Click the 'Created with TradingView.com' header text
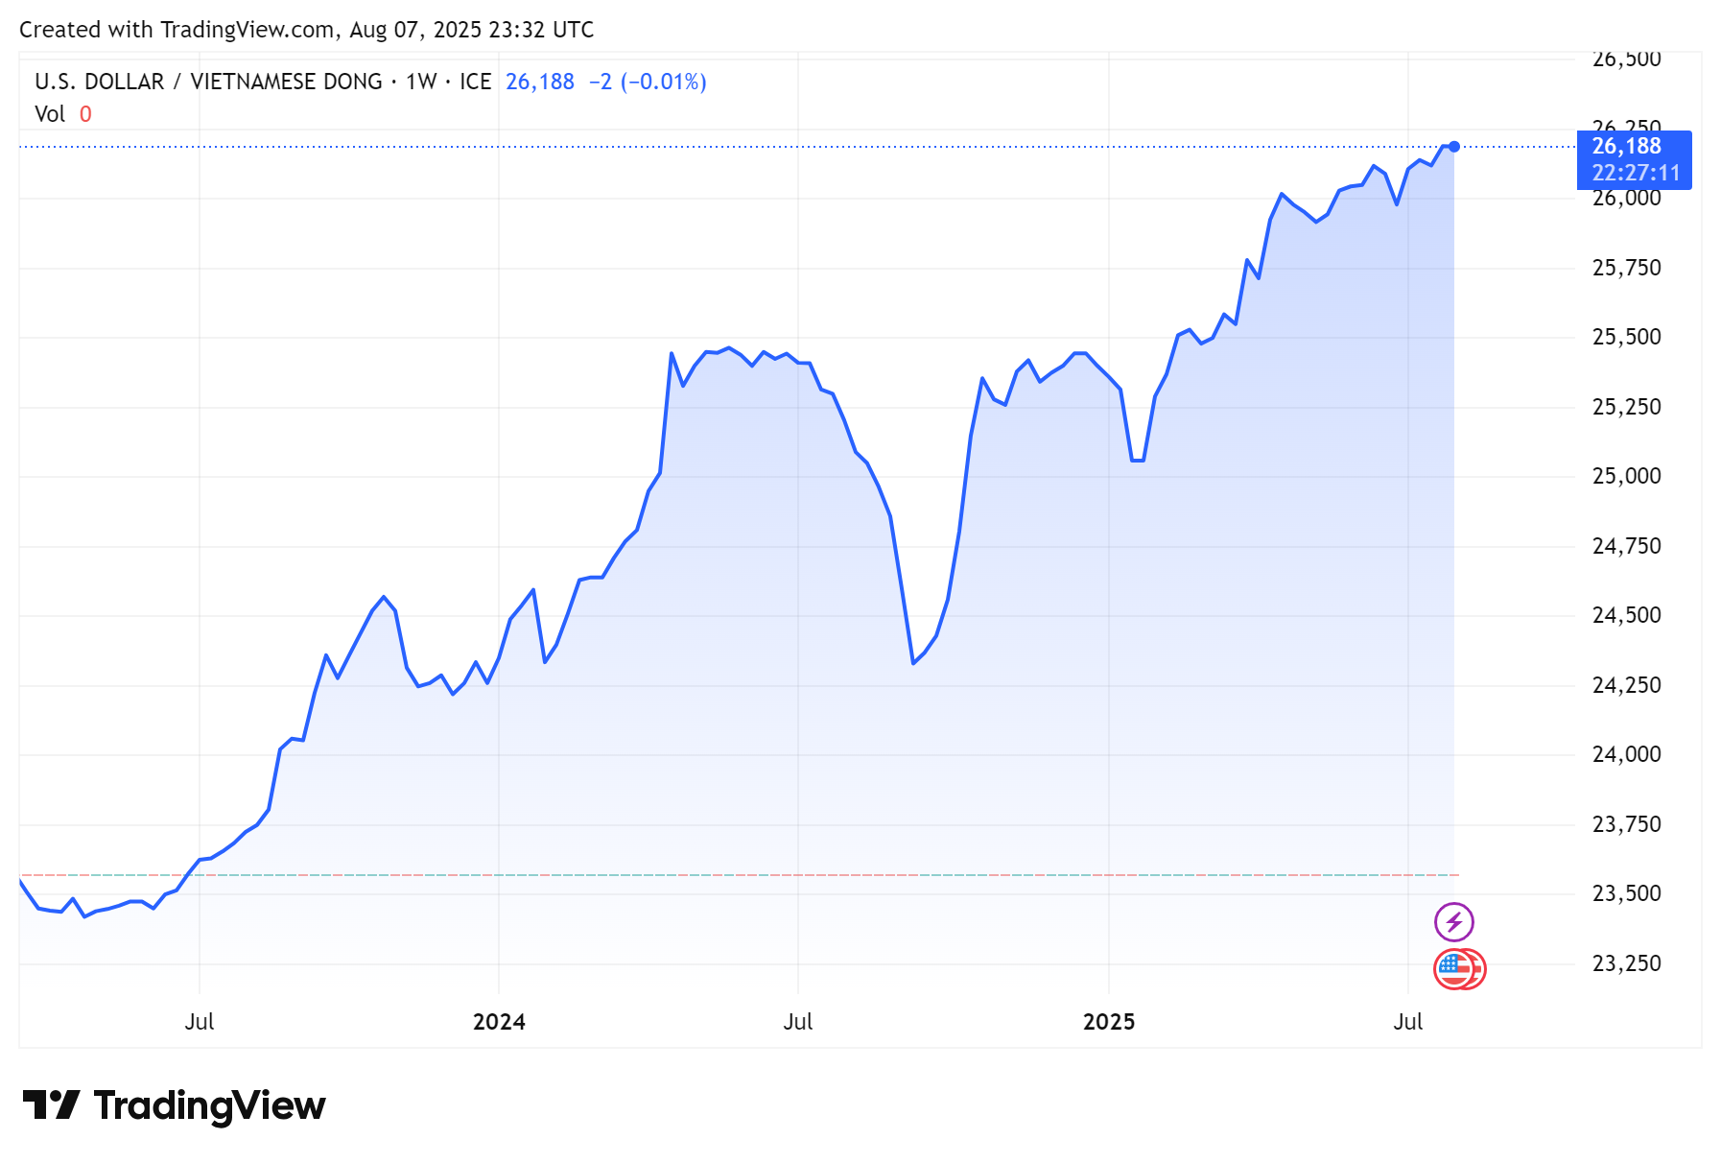Screen dimensions: 1721x1163 tap(306, 30)
